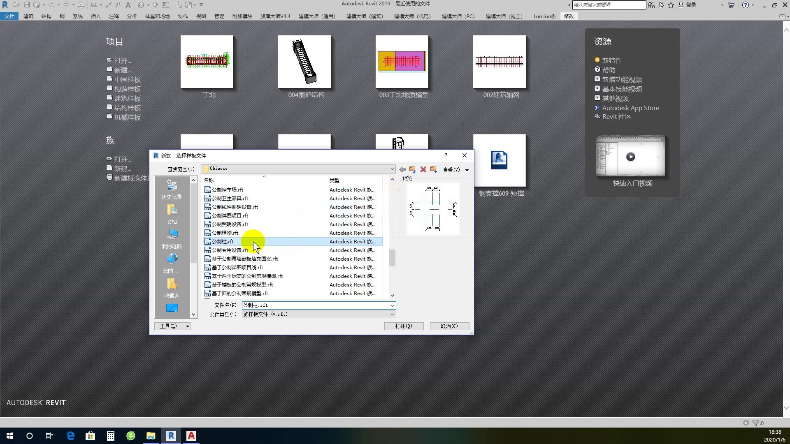Select 基于楼板的公制常规模型.rft file

tap(293, 284)
